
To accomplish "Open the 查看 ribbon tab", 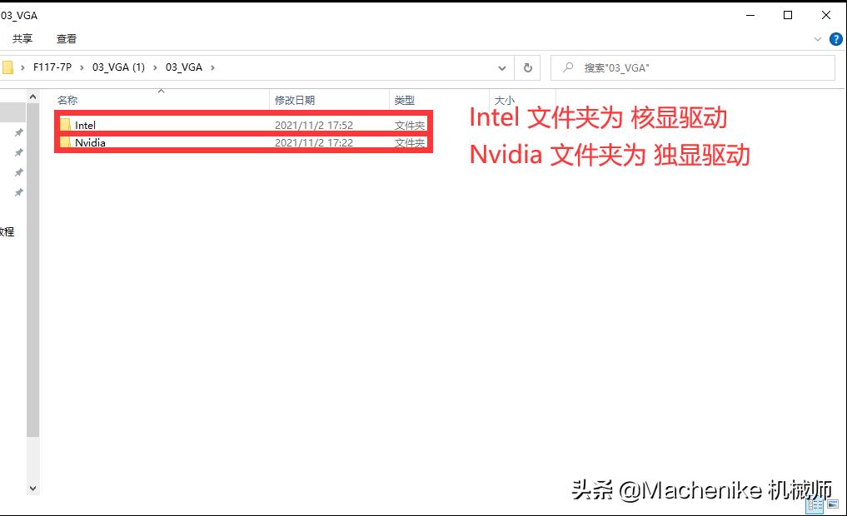I will [67, 38].
